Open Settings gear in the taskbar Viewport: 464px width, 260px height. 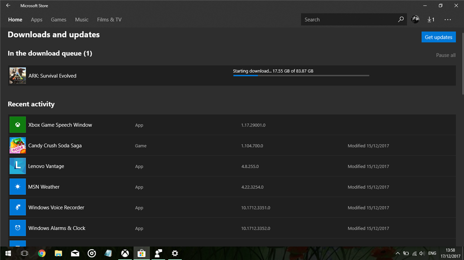click(175, 254)
